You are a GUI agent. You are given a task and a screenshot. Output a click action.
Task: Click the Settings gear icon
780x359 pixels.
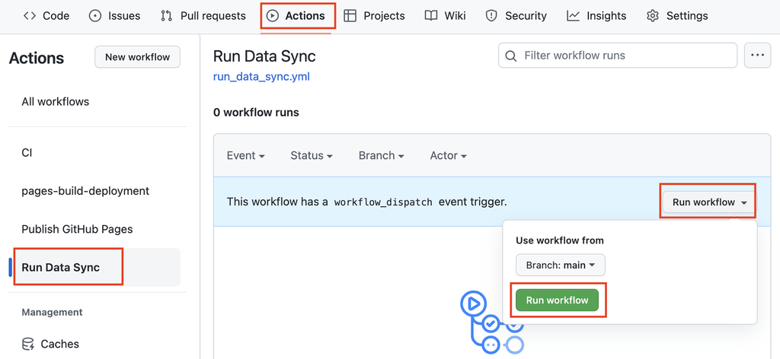pyautogui.click(x=653, y=16)
